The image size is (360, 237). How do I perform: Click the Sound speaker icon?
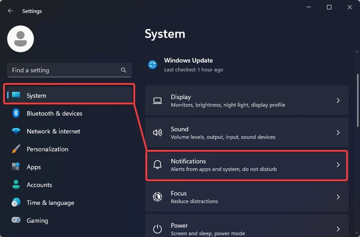click(157, 133)
